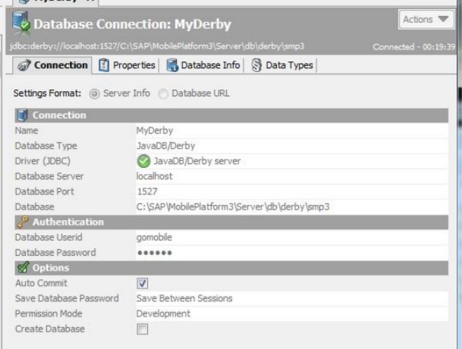
Task: Edit the Name field MyDerby
Action: click(292, 130)
